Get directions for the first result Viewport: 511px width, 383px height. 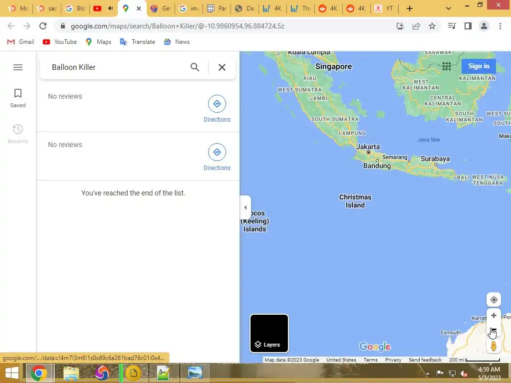(x=217, y=109)
